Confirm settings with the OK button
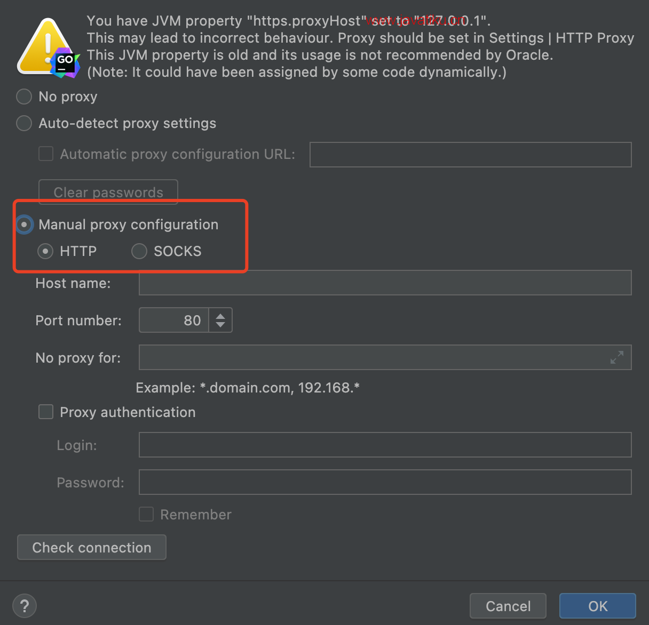This screenshot has width=649, height=625. (598, 606)
